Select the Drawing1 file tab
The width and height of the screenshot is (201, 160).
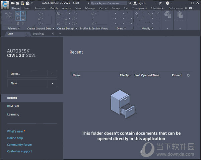39,34
